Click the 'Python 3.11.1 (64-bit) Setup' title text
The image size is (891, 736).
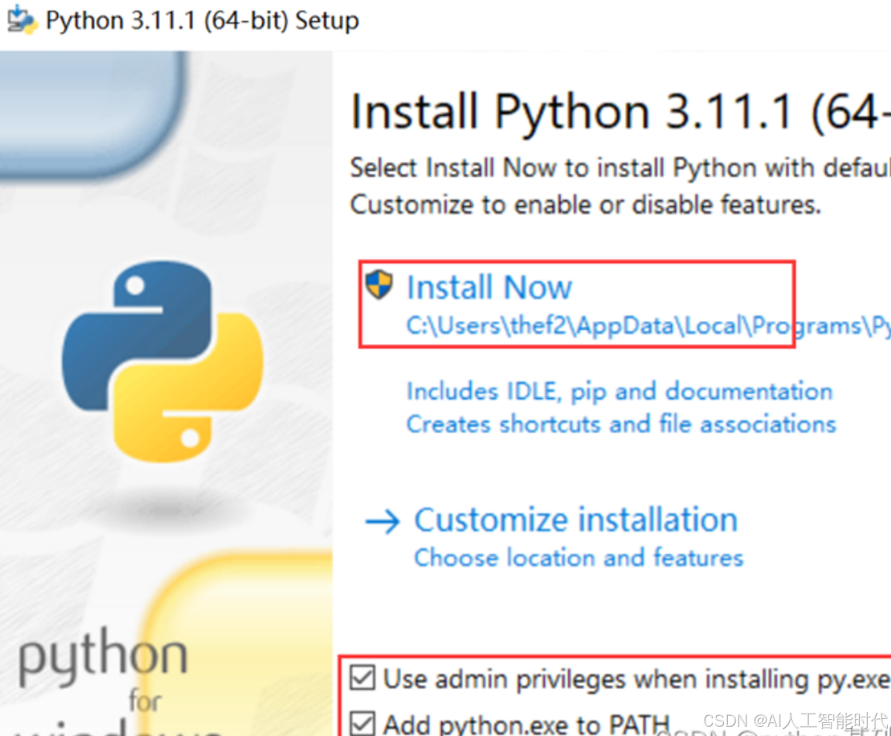[203, 21]
